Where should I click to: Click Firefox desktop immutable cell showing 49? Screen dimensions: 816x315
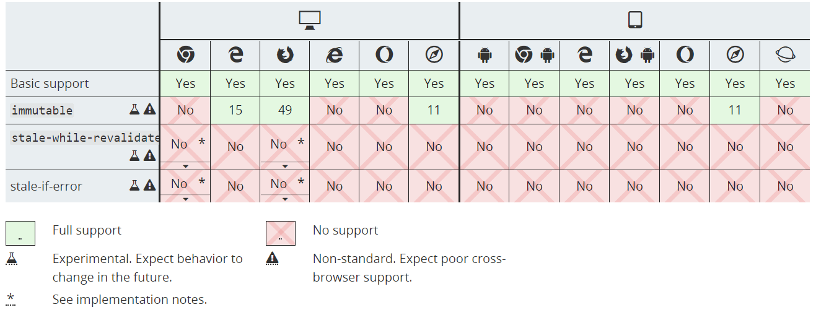(285, 110)
